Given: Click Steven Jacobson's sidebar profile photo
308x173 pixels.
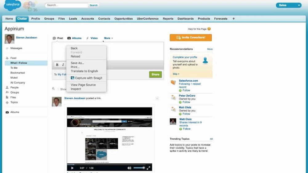Looking at the screenshot, I should pos(10,39).
